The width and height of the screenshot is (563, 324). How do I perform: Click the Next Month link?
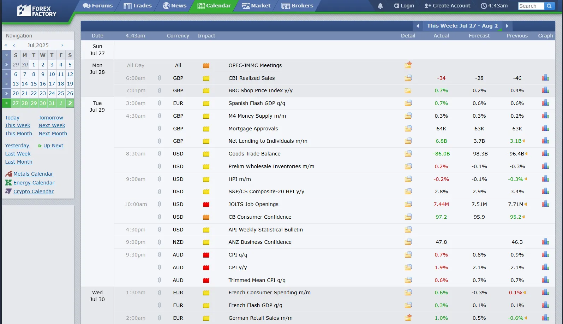click(53, 134)
